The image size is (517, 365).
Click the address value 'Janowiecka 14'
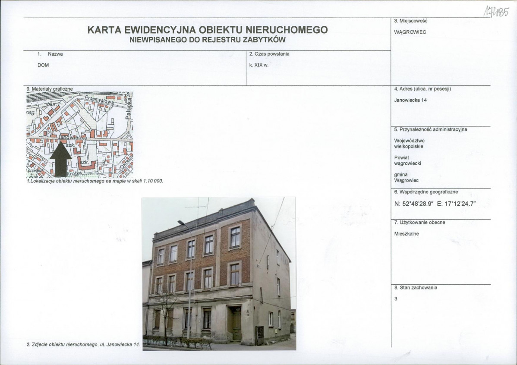point(410,100)
